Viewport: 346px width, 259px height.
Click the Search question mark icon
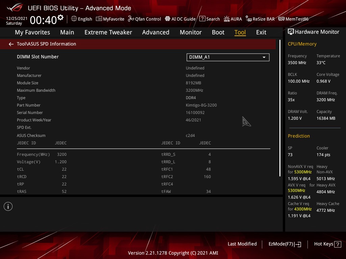[202, 19]
